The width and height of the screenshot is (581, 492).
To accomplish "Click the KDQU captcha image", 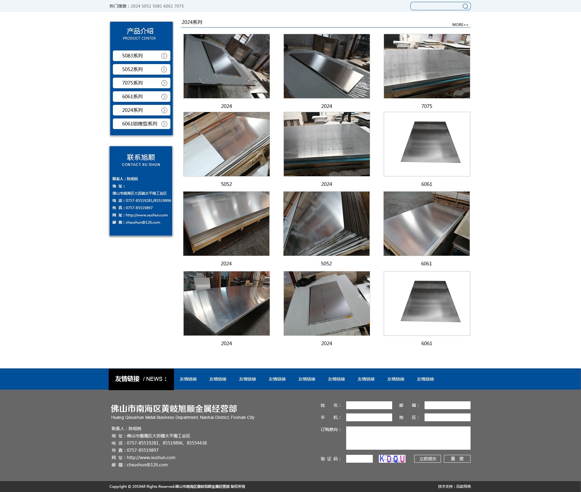I will point(392,459).
